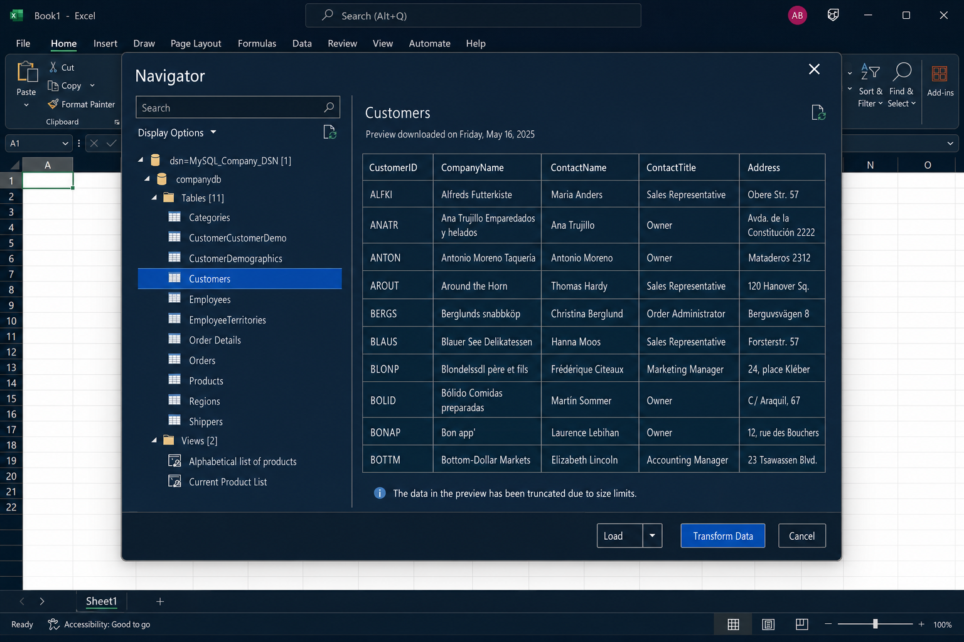Switch to the Formulas tab
Screen dimensions: 964x642
coord(257,43)
